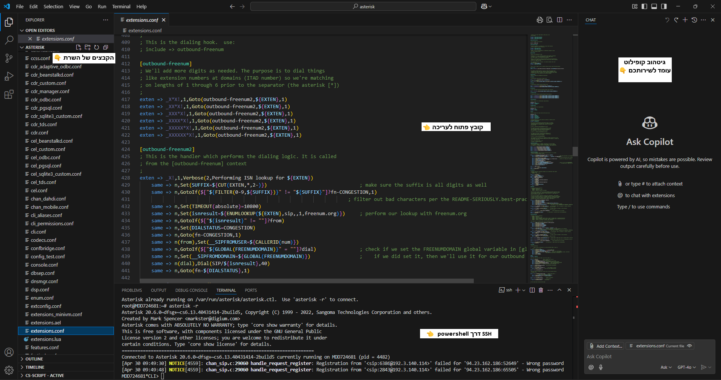Click the code minimap
Image resolution: width=721 pixels, height=380 pixels.
point(551,158)
